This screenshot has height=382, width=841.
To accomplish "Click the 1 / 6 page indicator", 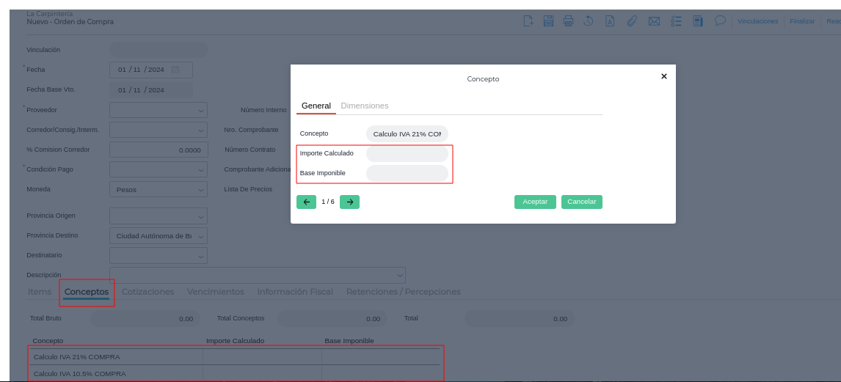I will pos(328,202).
